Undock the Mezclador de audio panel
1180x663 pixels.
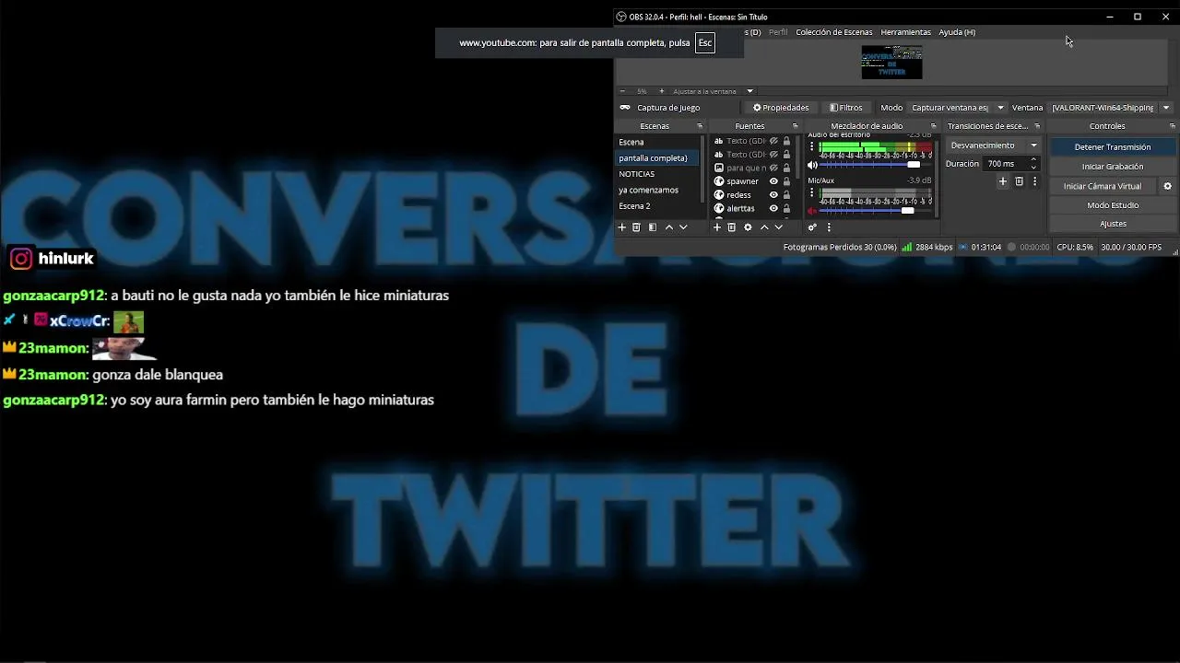pyautogui.click(x=933, y=126)
